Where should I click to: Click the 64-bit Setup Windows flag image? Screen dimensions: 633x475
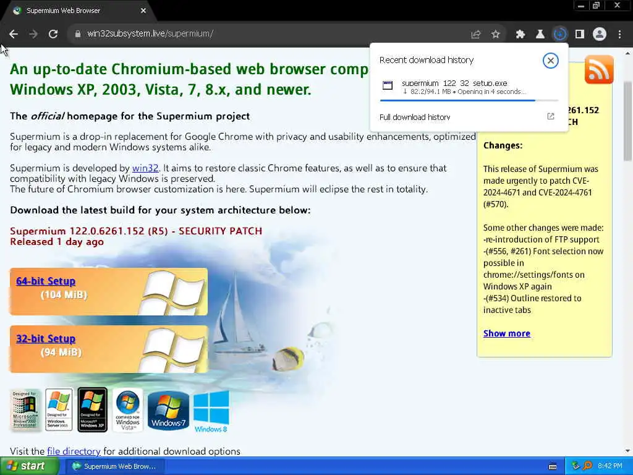[173, 292]
